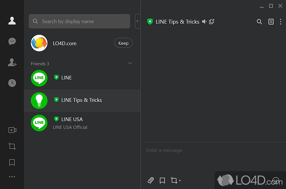Collapse the Friends 3 list
Image resolution: width=286 pixels, height=189 pixels.
coord(130,63)
